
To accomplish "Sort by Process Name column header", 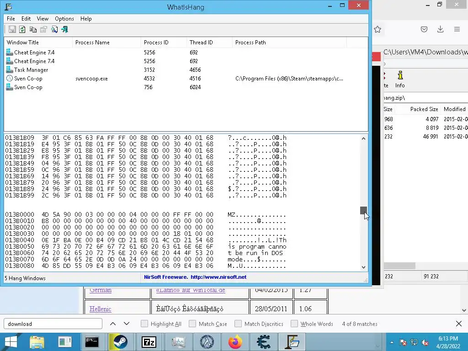I will pos(106,43).
